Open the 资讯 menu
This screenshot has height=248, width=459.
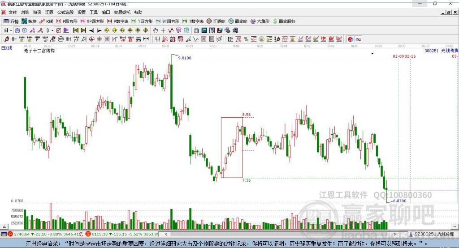(x=37, y=12)
